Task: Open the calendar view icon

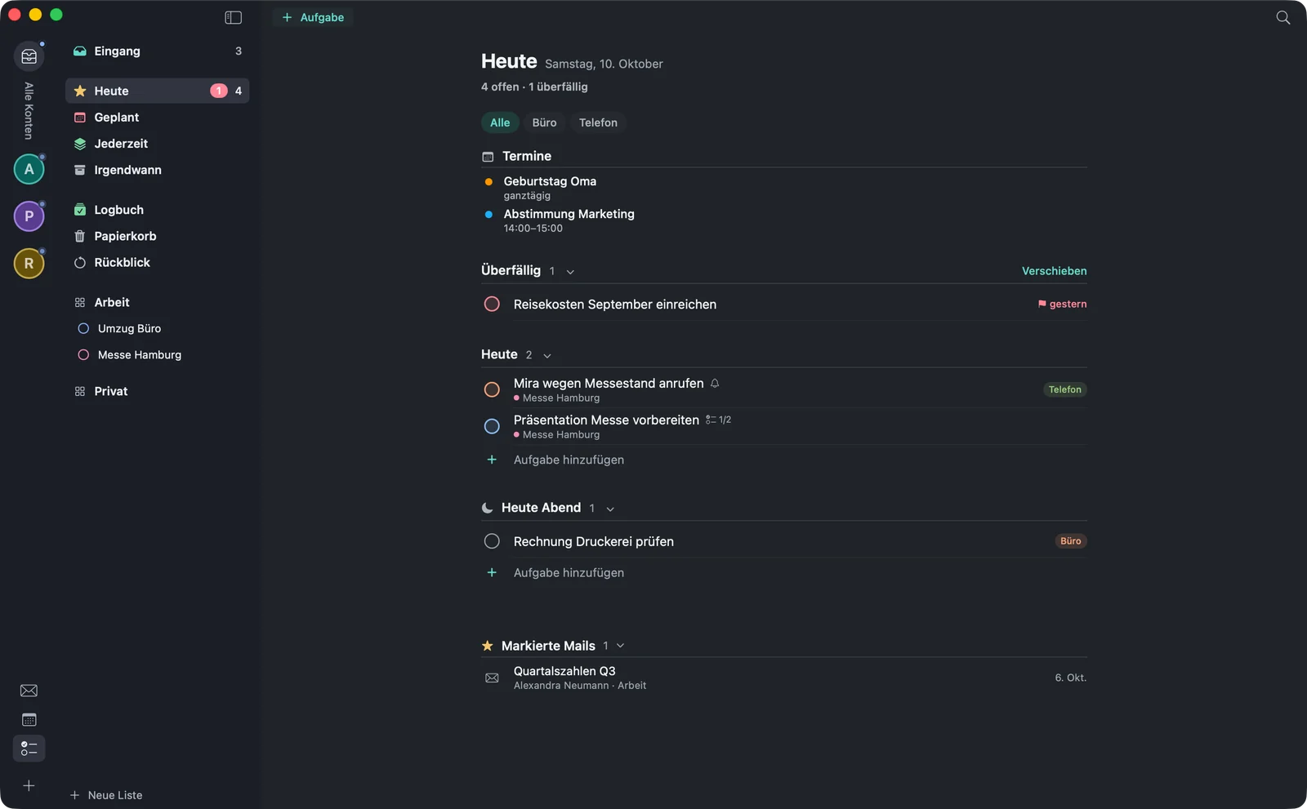Action: 29,719
